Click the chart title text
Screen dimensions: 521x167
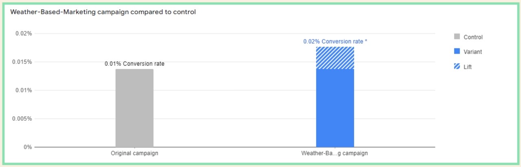(103, 12)
